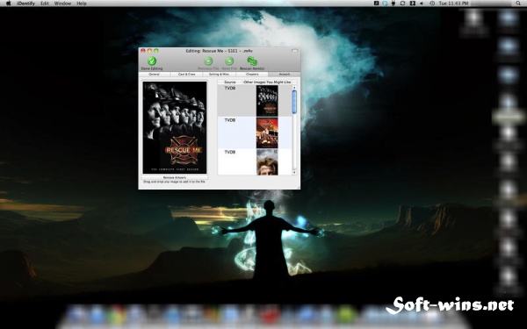Go to the Previous File arrow icon
Image resolution: width=527 pixels, height=329 pixels.
coord(208,61)
